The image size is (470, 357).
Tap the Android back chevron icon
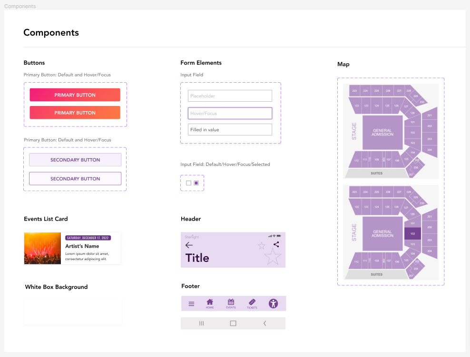point(264,323)
